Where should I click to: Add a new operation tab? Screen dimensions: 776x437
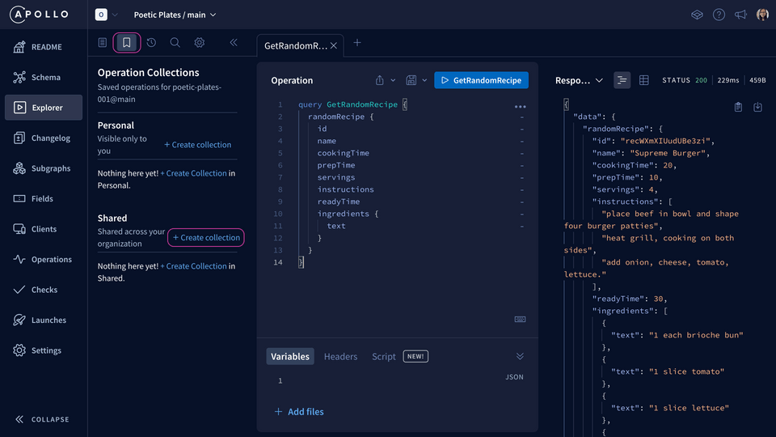coord(356,43)
